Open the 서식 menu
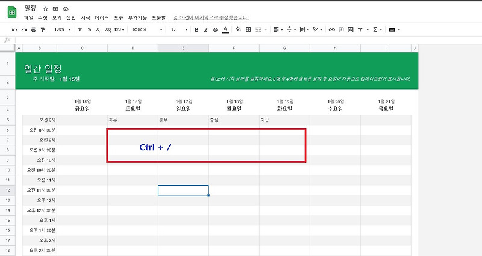Screen dimensions: 482x256 (86, 18)
